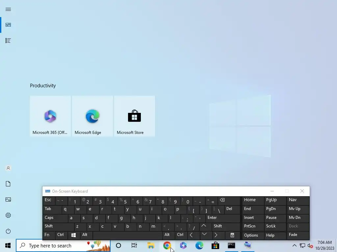The height and width of the screenshot is (252, 337).
Task: Open the user account icon in Start
Action: click(x=8, y=168)
